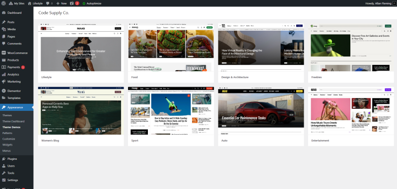The image size is (397, 189).
Task: Click the Marketing megaphone icon
Action: [4, 82]
